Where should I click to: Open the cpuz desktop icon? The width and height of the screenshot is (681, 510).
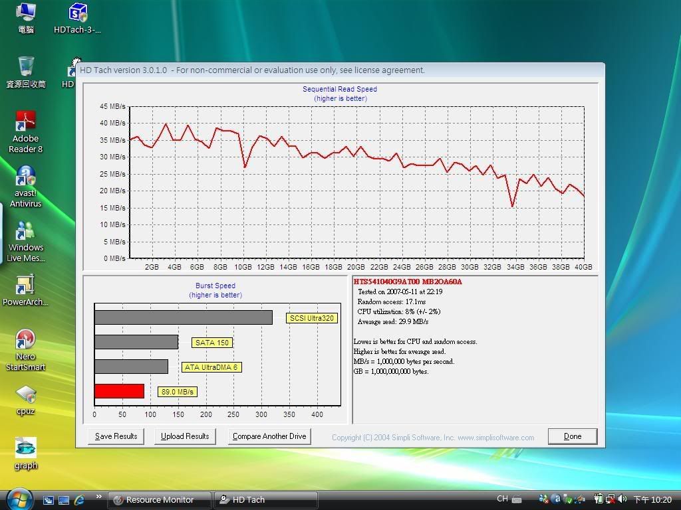pos(26,400)
